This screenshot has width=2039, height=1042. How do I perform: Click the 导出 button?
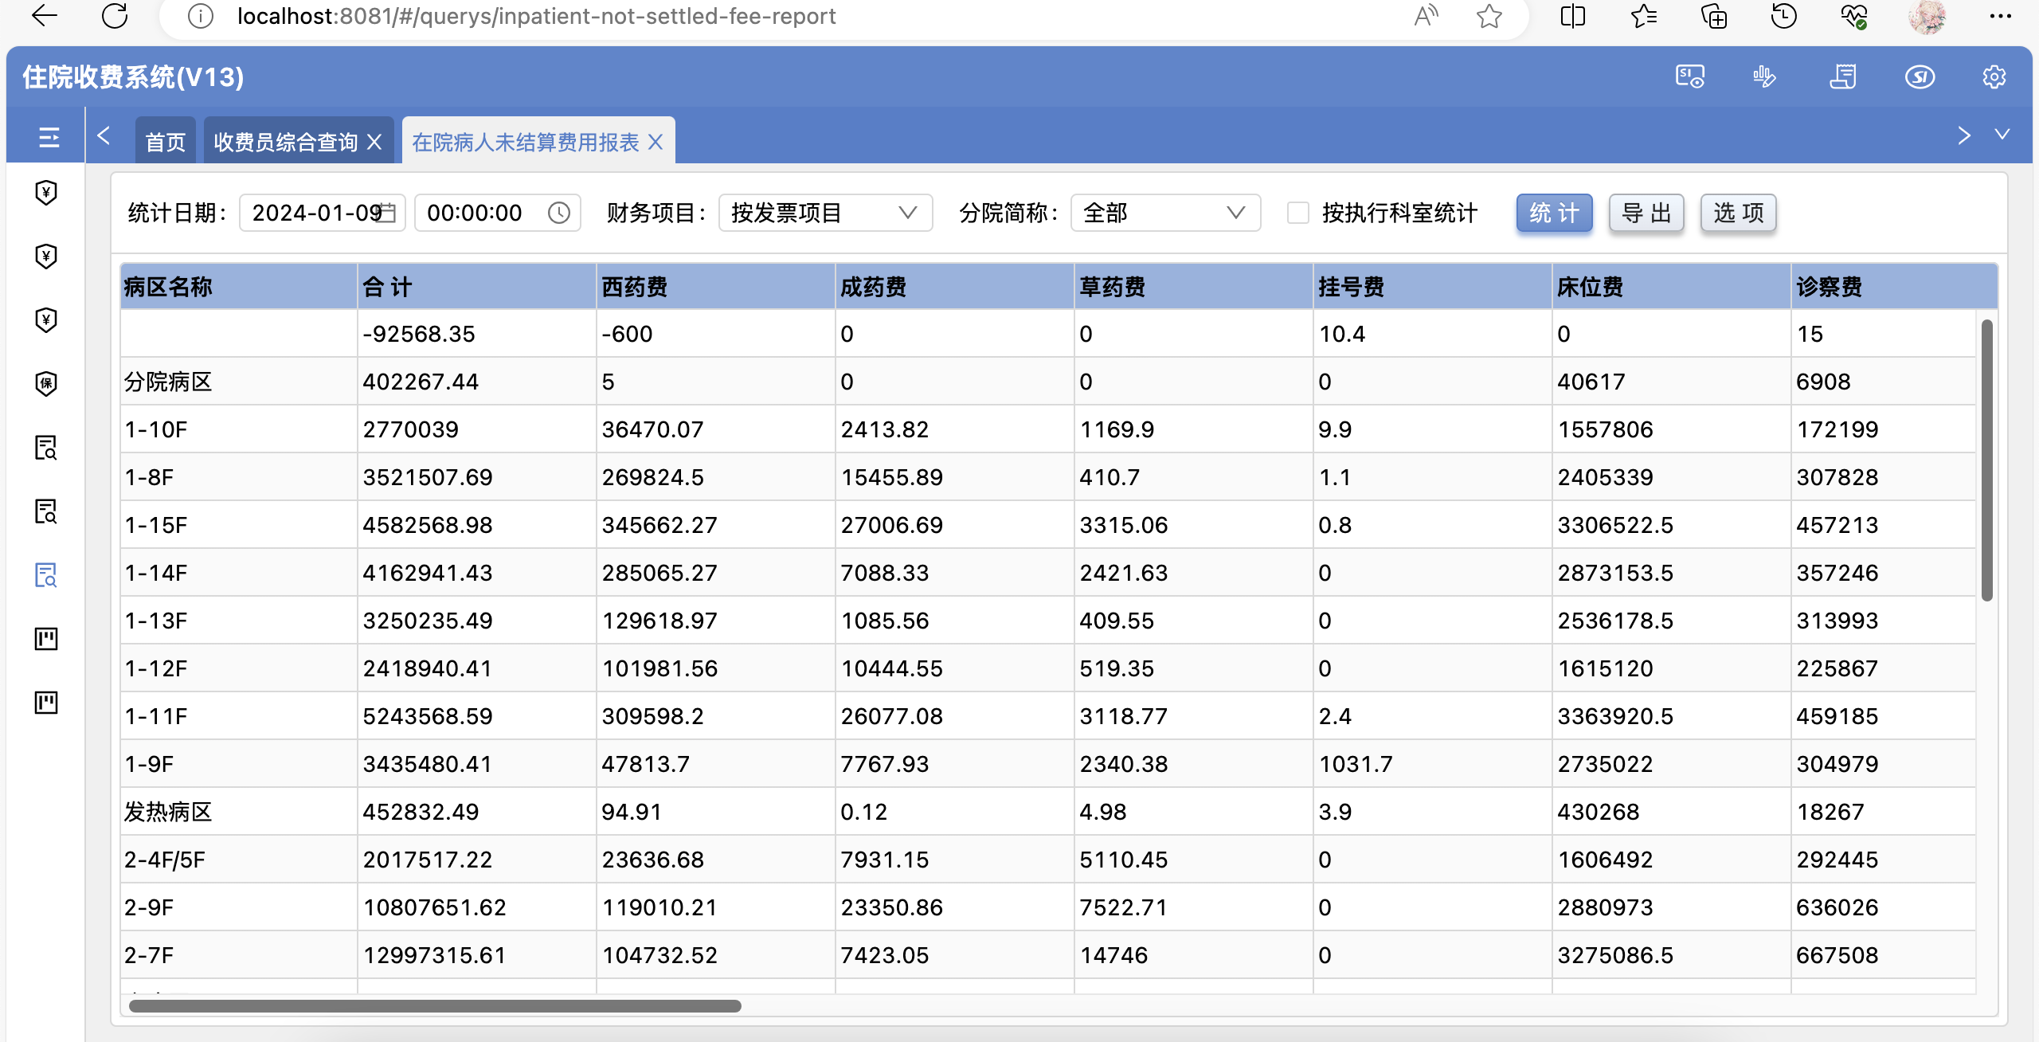click(1646, 213)
